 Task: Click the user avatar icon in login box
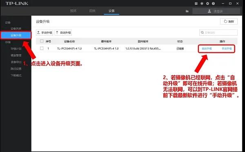pyautogui.click(x=209, y=11)
